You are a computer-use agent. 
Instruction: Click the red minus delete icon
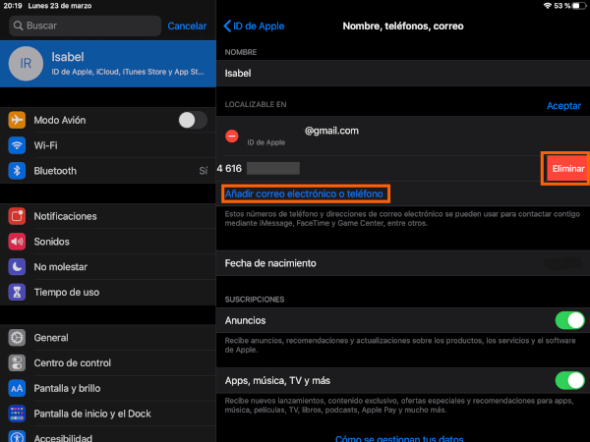[232, 137]
